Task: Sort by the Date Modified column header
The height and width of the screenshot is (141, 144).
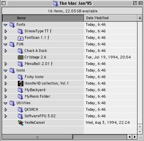Action: click(111, 18)
